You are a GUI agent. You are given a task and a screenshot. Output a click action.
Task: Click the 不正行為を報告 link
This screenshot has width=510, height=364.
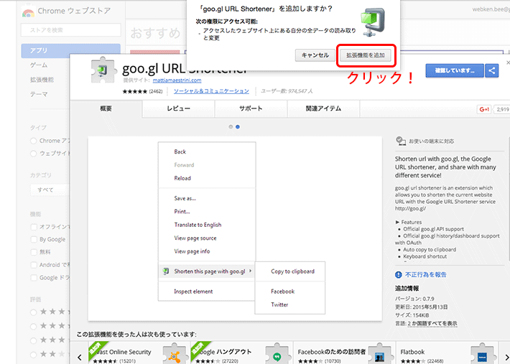point(426,275)
